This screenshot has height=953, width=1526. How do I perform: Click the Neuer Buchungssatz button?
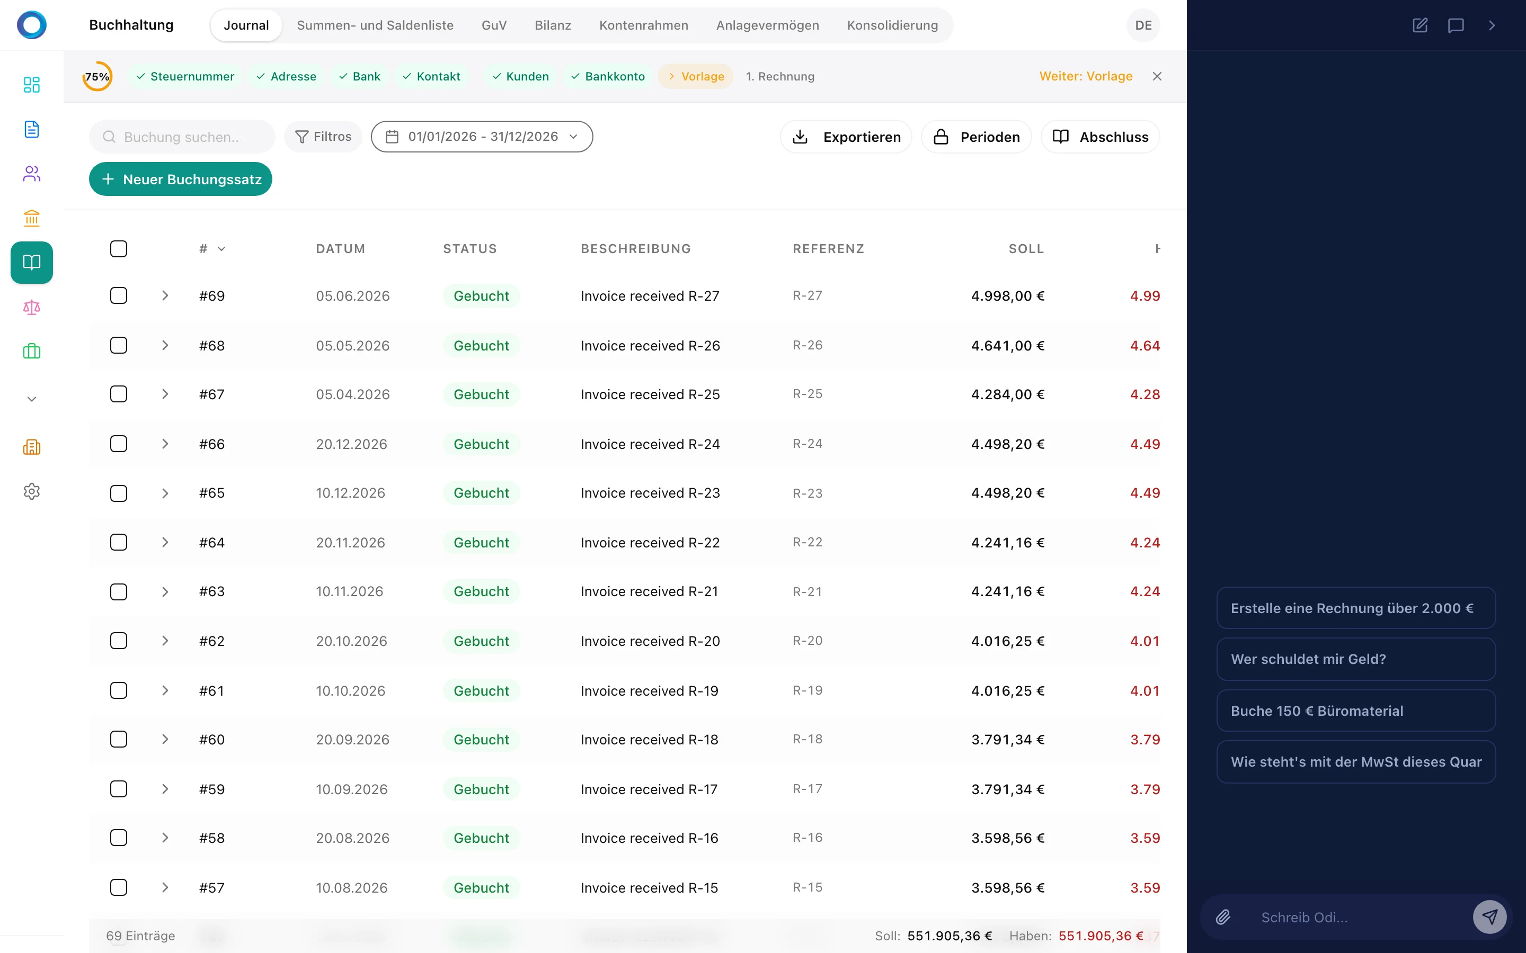[x=180, y=179]
